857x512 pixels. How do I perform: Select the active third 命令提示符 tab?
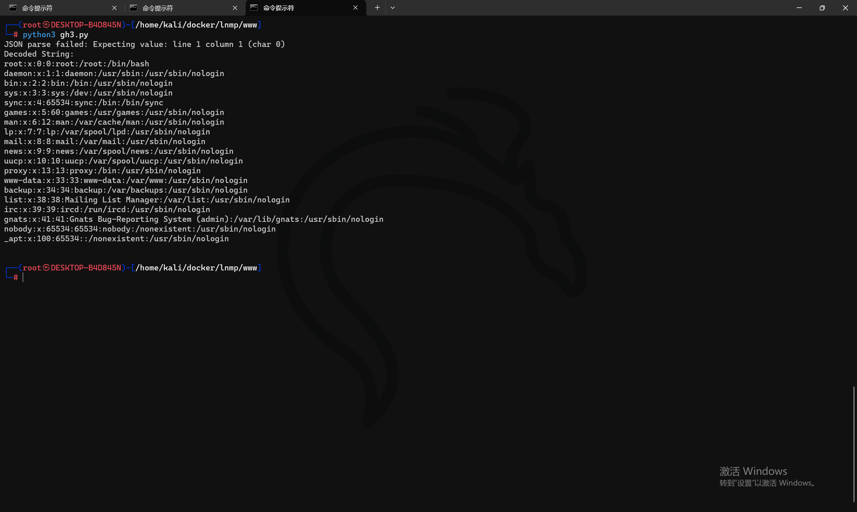pos(296,8)
